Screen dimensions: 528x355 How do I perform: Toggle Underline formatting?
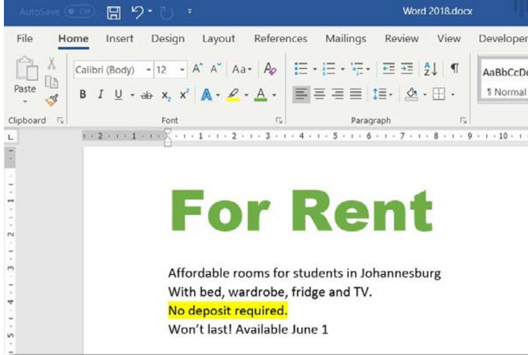[118, 95]
